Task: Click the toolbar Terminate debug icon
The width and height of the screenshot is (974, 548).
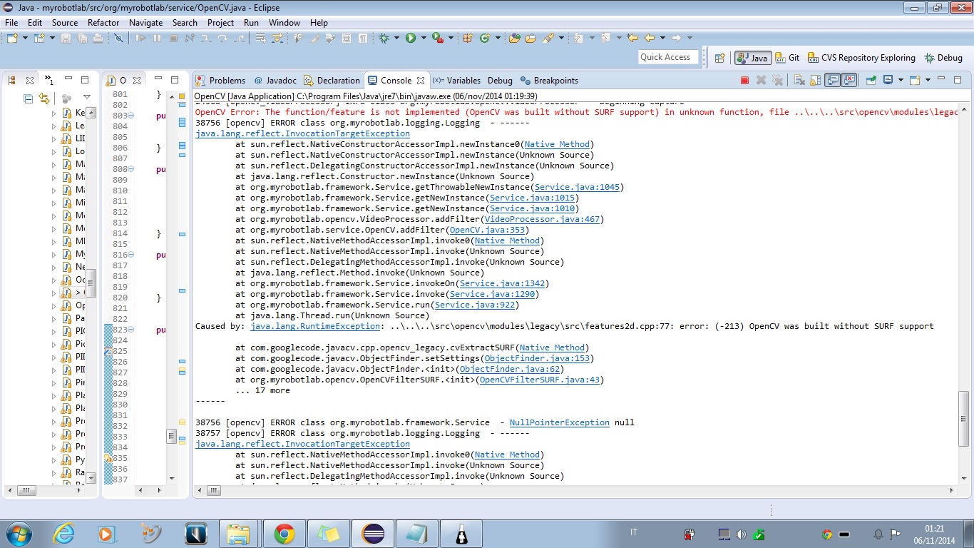Action: 173,38
